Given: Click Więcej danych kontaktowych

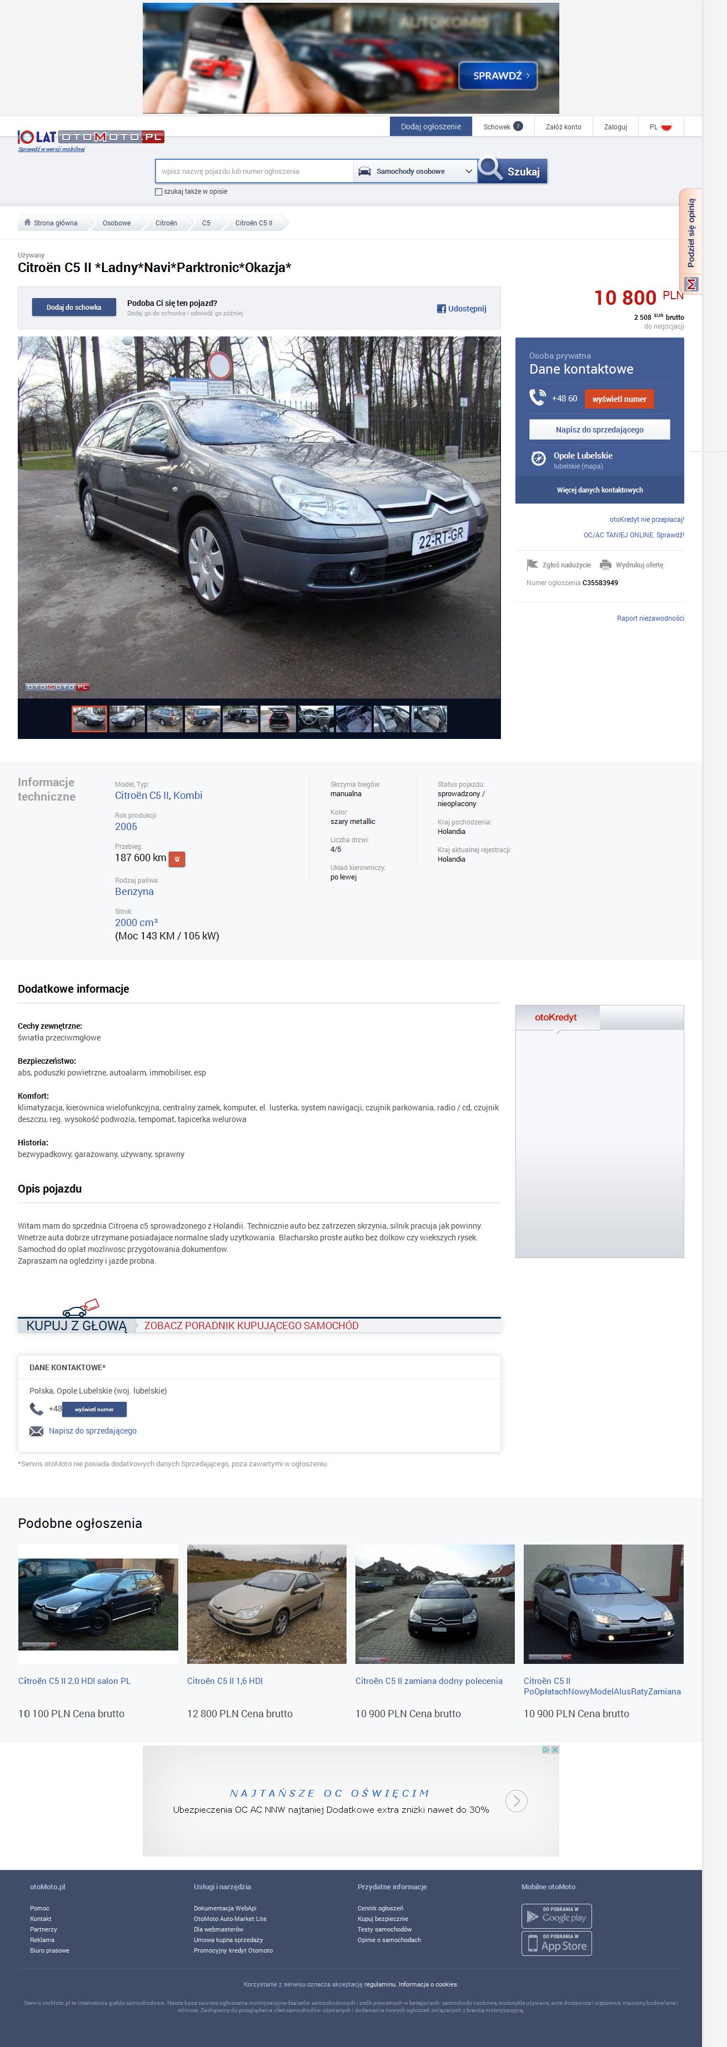Looking at the screenshot, I should tap(600, 490).
